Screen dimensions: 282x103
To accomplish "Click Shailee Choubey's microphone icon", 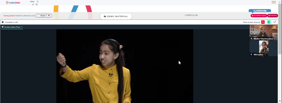I will 251,39.
